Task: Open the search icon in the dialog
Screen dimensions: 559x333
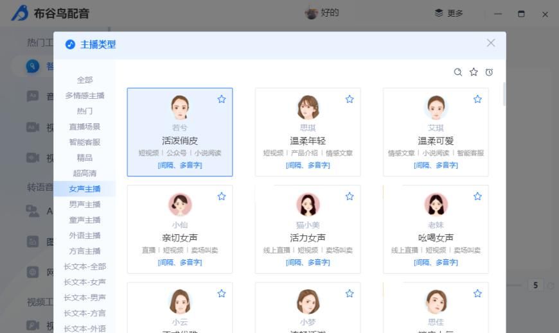Action: (457, 73)
